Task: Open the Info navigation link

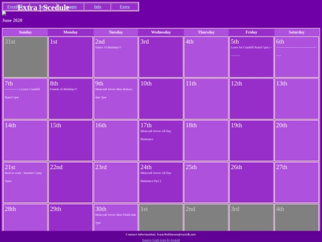Action: [98, 7]
